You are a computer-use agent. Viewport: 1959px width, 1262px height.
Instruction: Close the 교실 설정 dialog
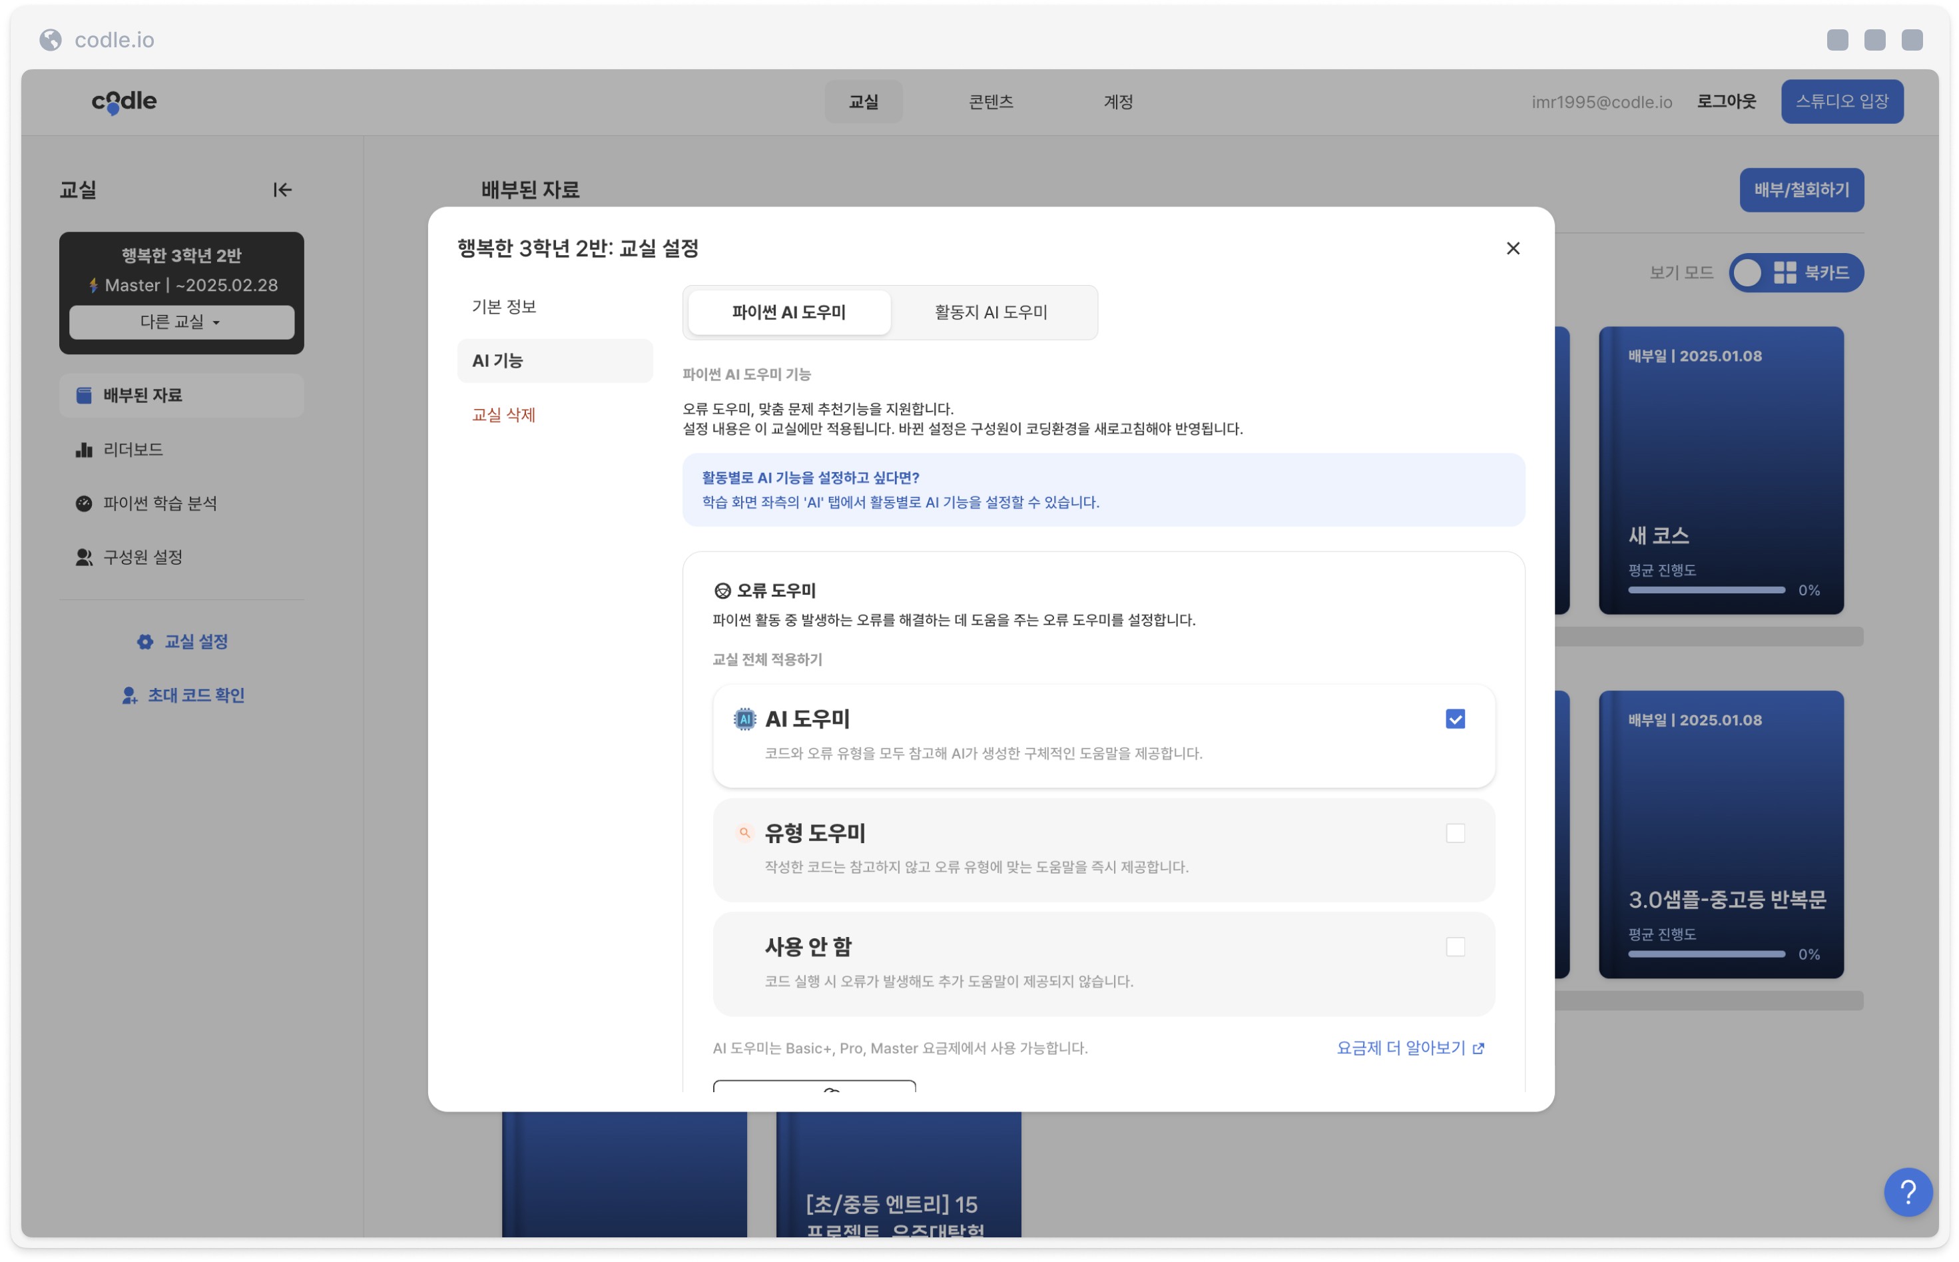coord(1512,248)
